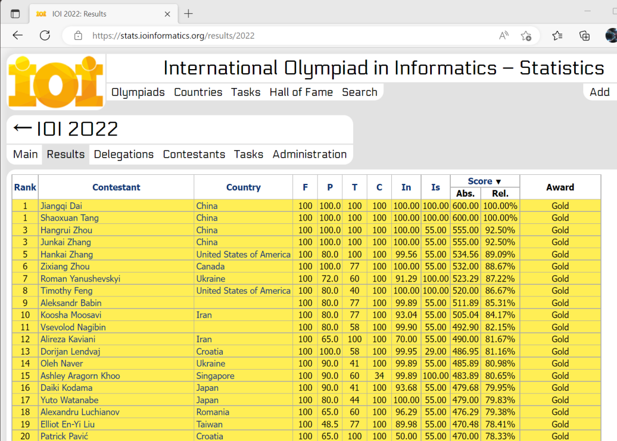Select Gold award in Elliot En-Yi Liu row
Image resolution: width=617 pixels, height=441 pixels.
560,424
